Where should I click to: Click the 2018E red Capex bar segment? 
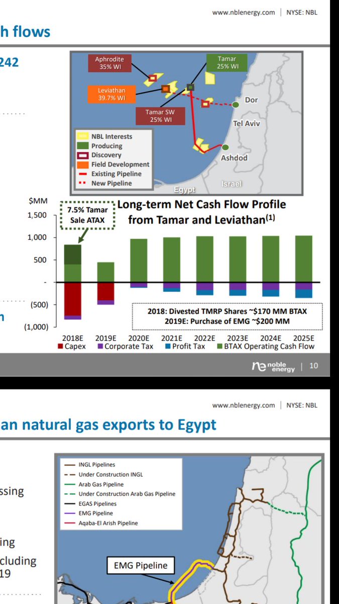click(72, 299)
